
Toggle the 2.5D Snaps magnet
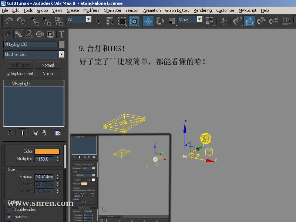237,21
